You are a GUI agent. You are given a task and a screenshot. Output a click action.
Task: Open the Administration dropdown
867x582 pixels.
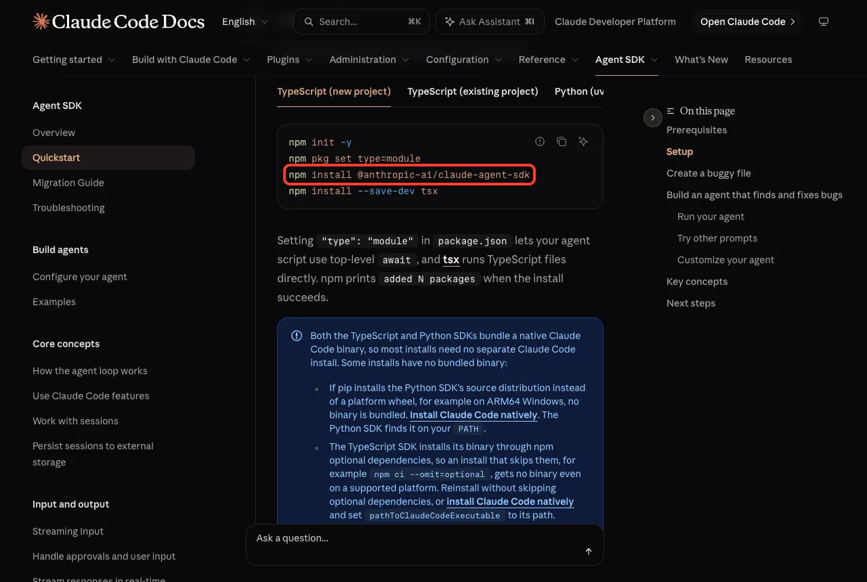click(x=369, y=60)
